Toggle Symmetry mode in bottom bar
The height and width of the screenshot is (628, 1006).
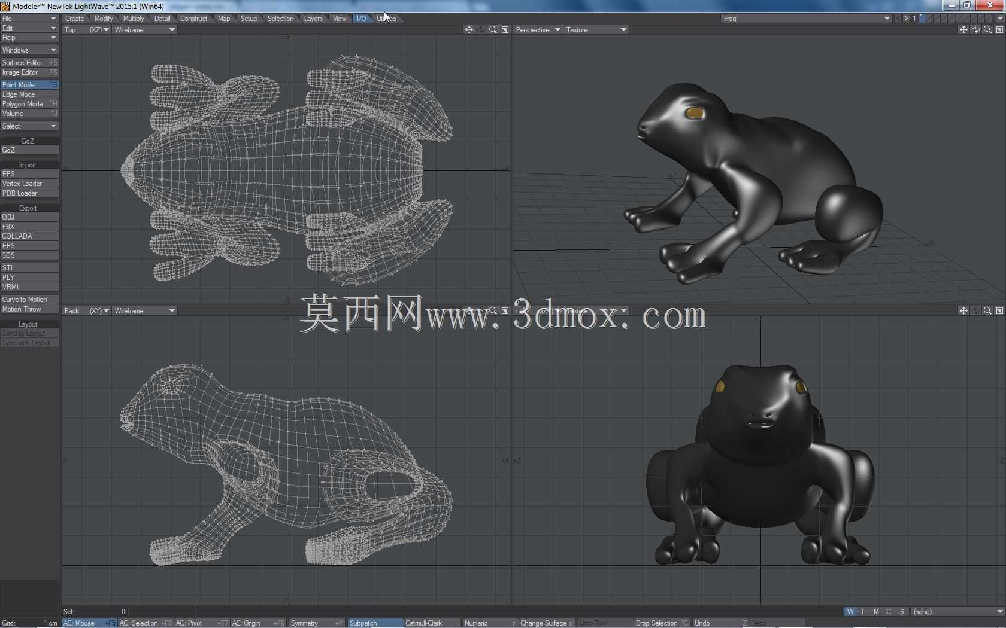click(317, 623)
